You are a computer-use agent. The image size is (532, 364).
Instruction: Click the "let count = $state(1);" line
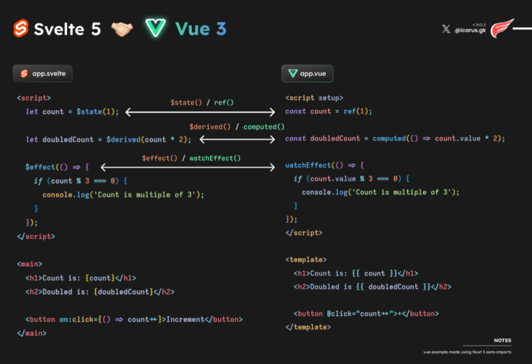(72, 112)
